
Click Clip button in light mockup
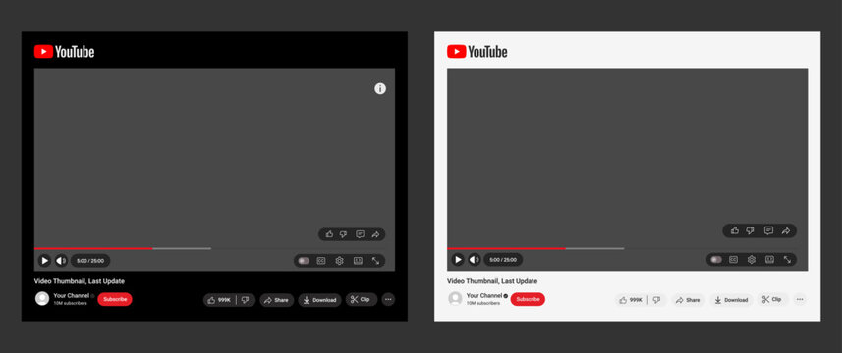pos(773,299)
